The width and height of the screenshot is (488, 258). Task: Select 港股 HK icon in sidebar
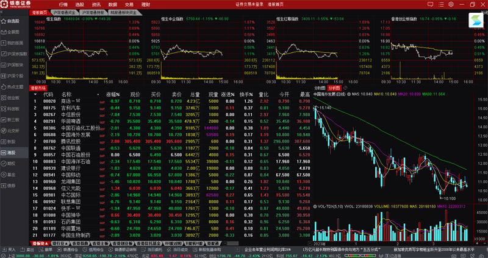tap(4, 153)
